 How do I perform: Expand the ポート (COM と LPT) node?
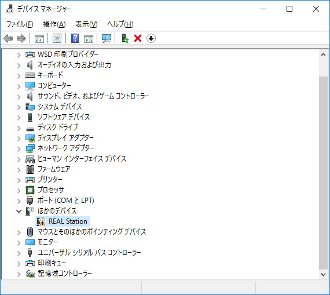tap(19, 201)
